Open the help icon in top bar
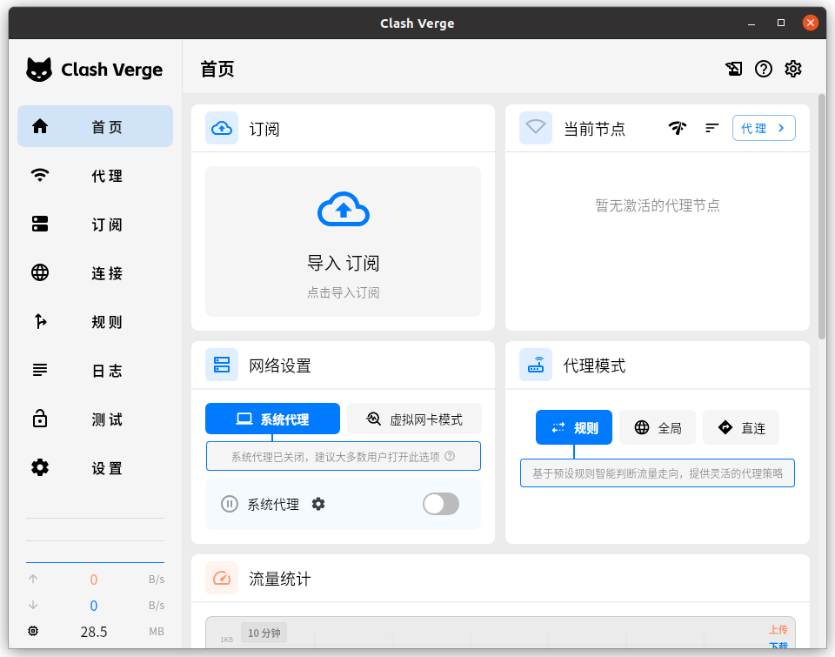The width and height of the screenshot is (835, 657). [764, 69]
